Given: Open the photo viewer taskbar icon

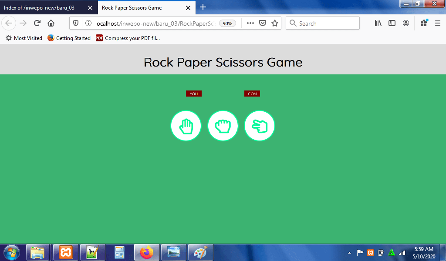Looking at the screenshot, I should click(173, 252).
